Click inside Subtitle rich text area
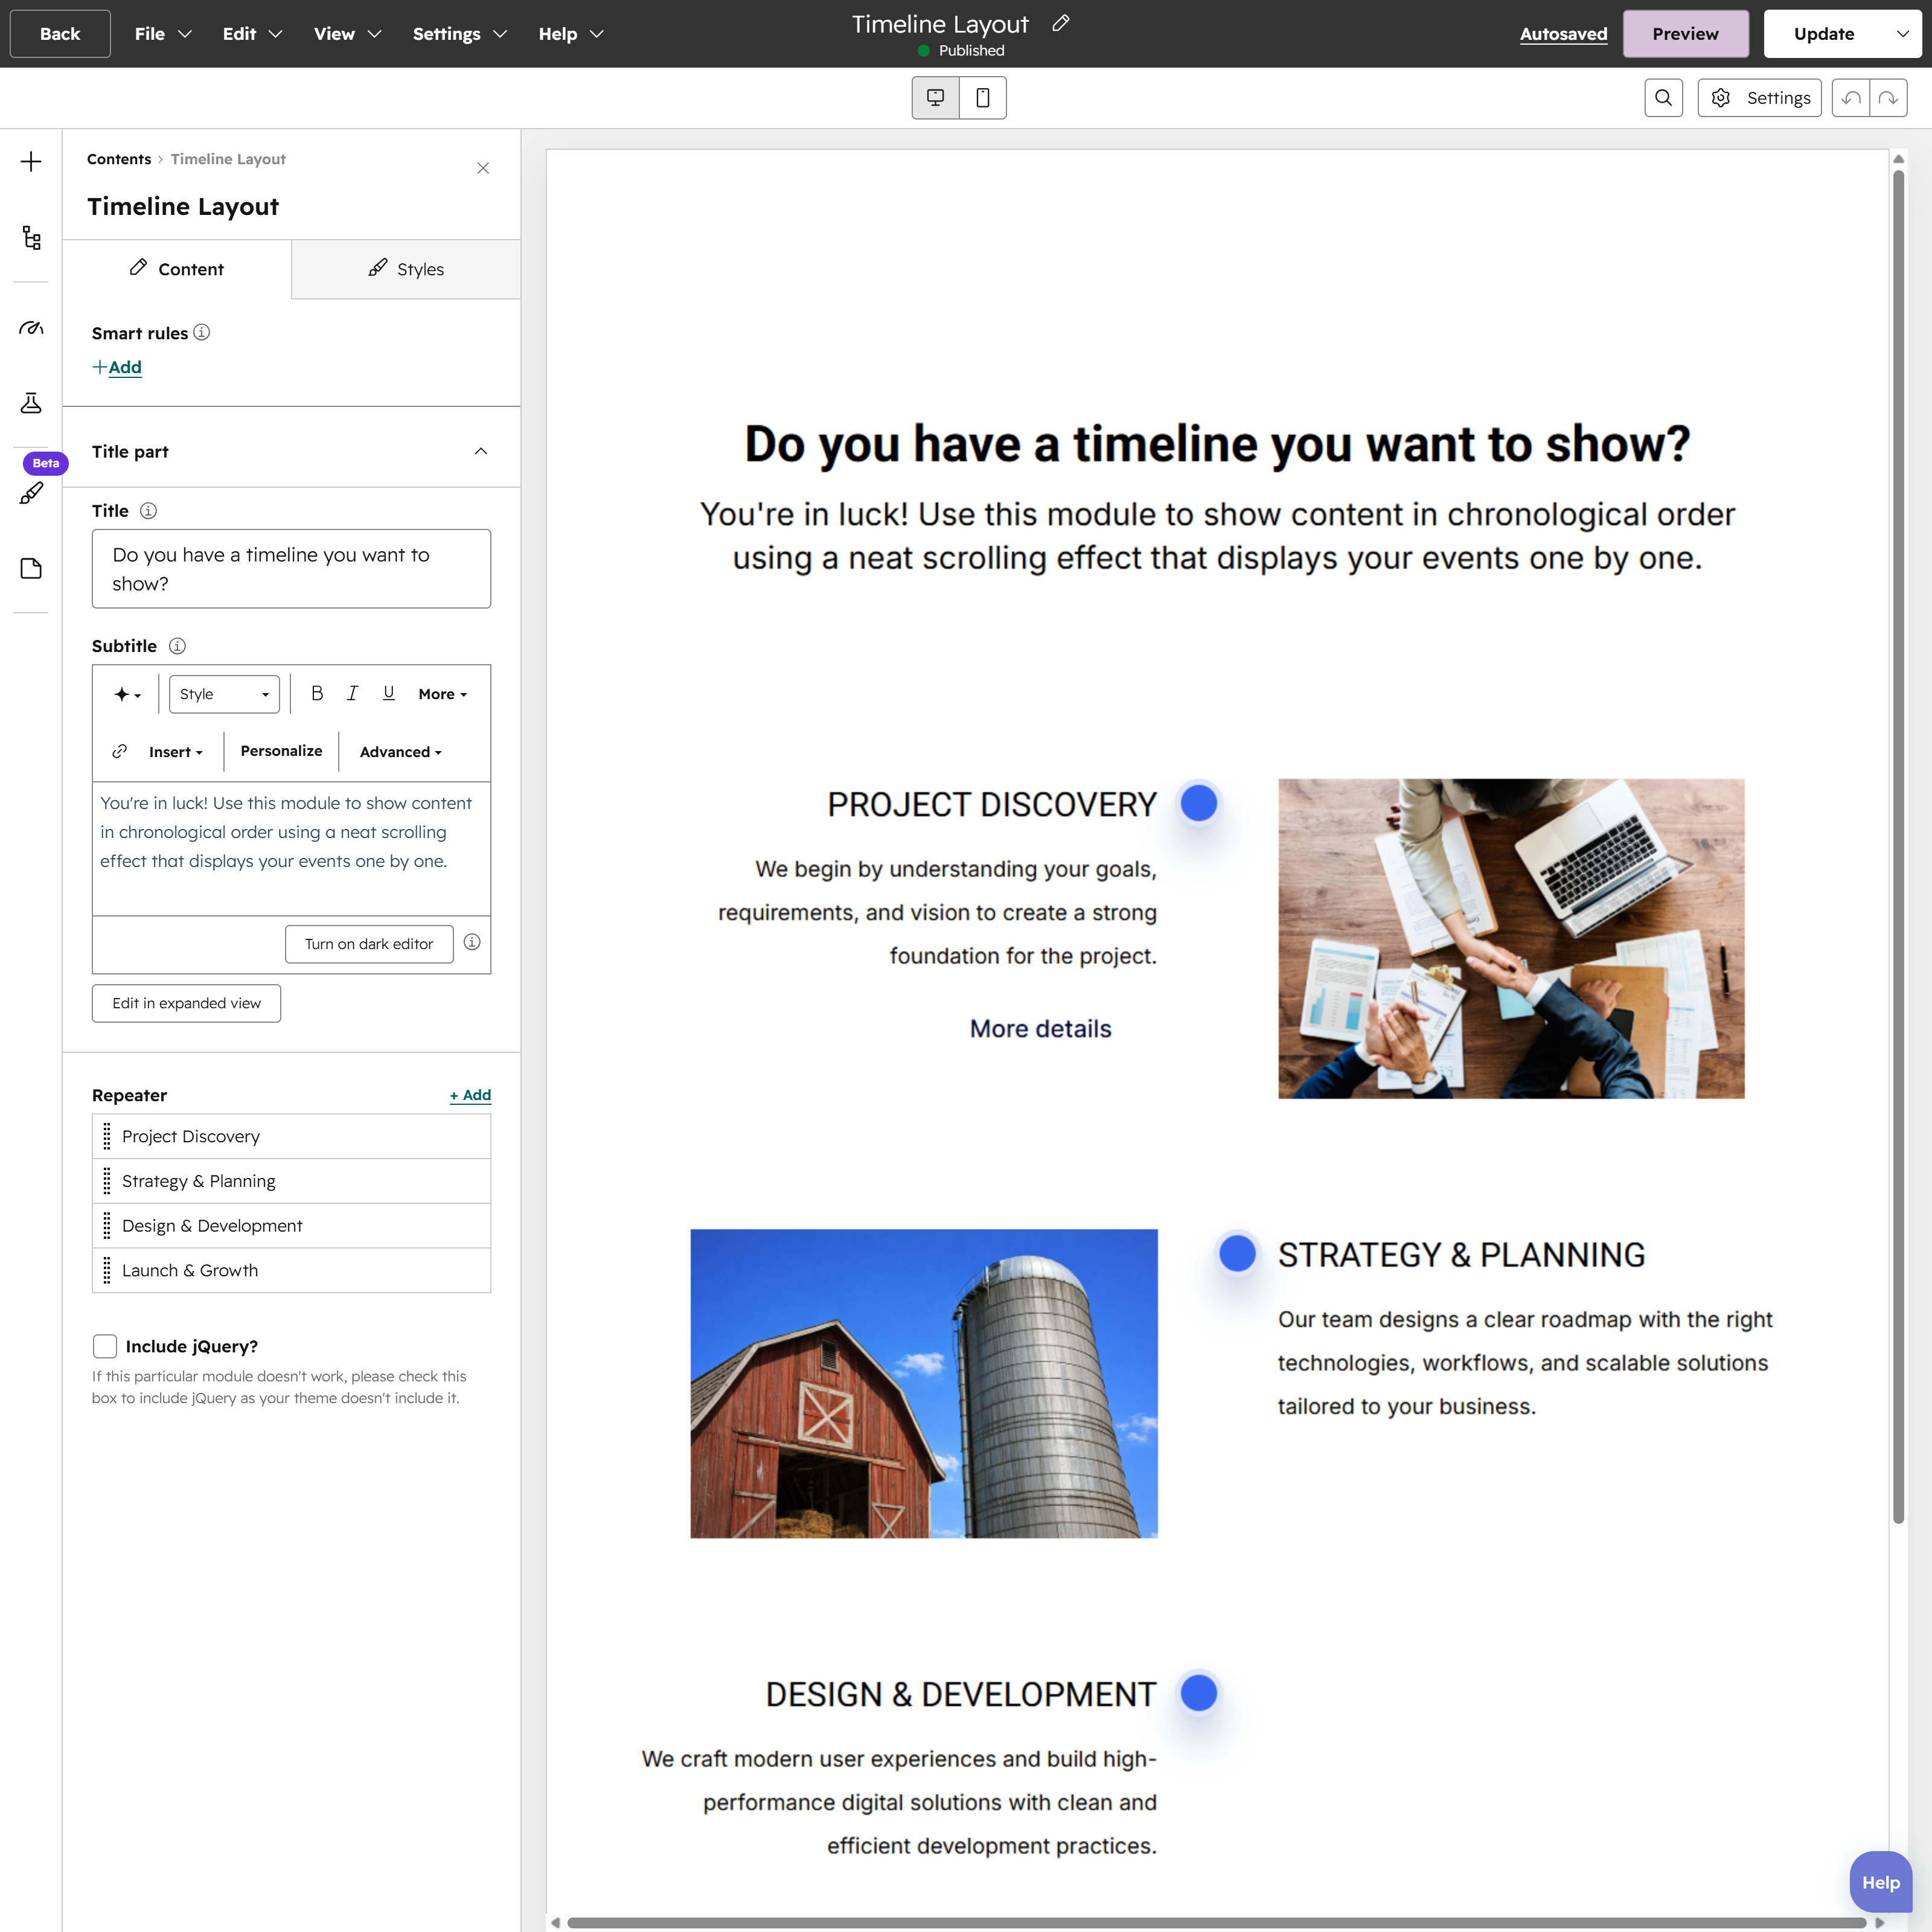1932x1932 pixels. (x=291, y=848)
